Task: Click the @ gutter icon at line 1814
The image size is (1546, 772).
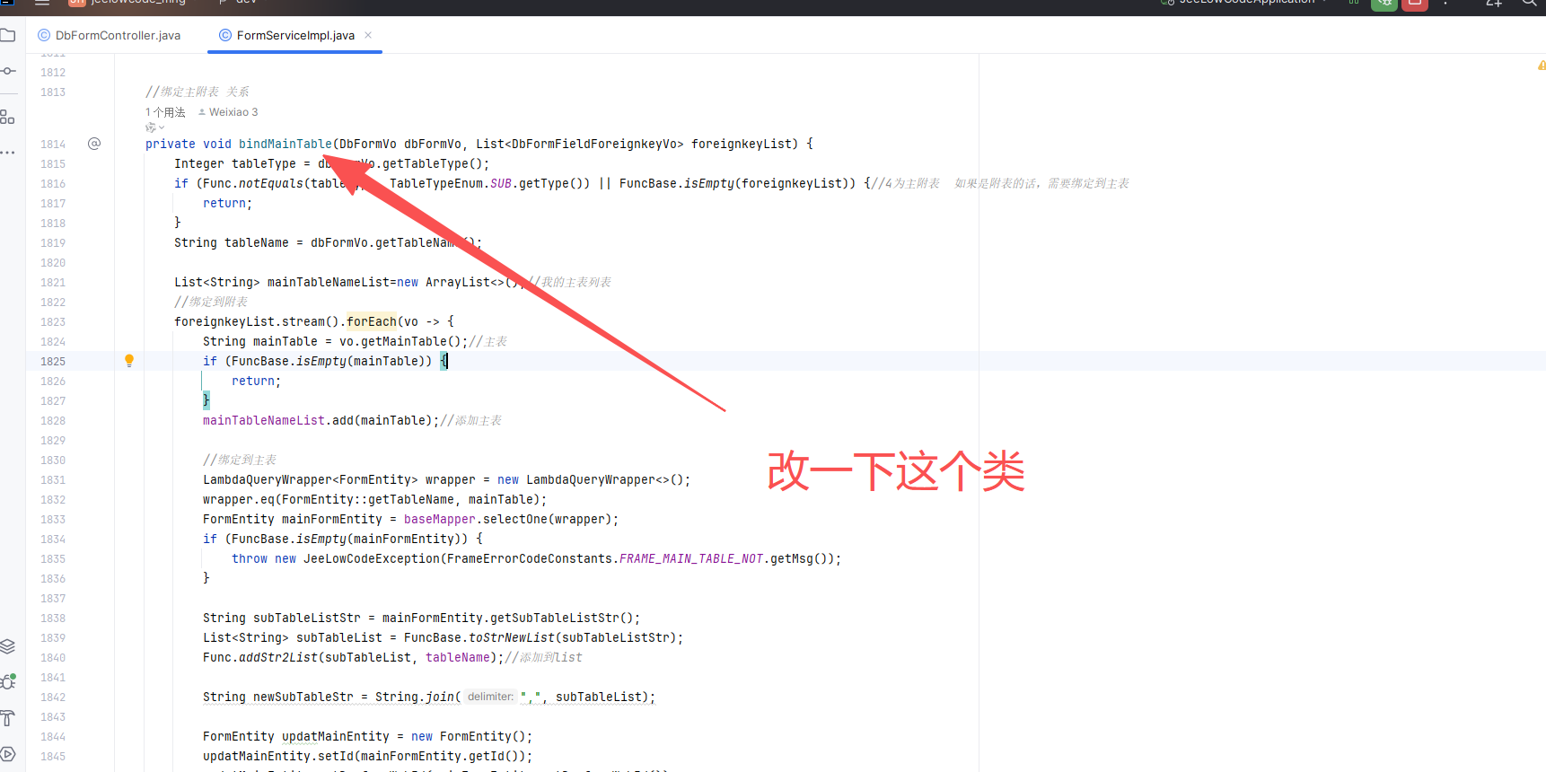Action: pyautogui.click(x=94, y=144)
